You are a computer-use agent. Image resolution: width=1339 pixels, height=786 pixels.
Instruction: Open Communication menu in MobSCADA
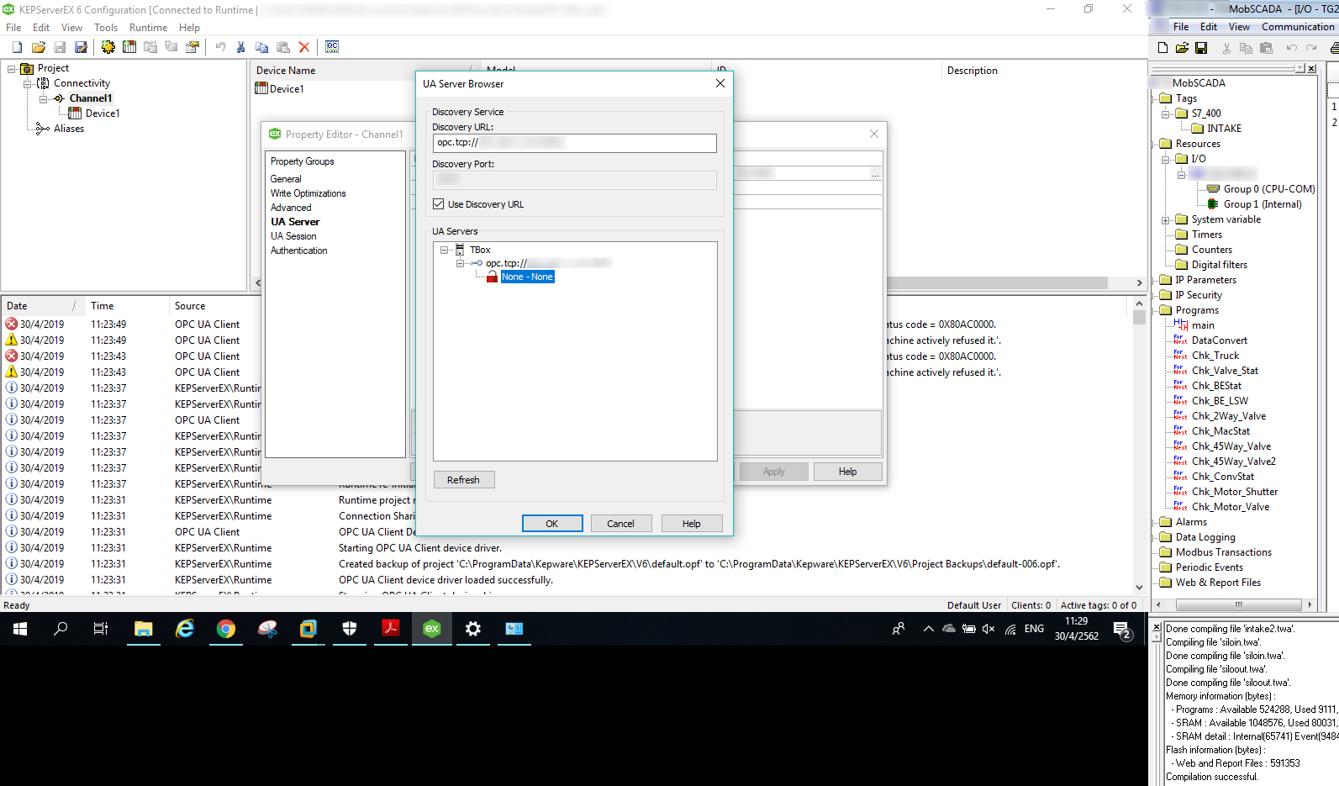pos(1298,27)
